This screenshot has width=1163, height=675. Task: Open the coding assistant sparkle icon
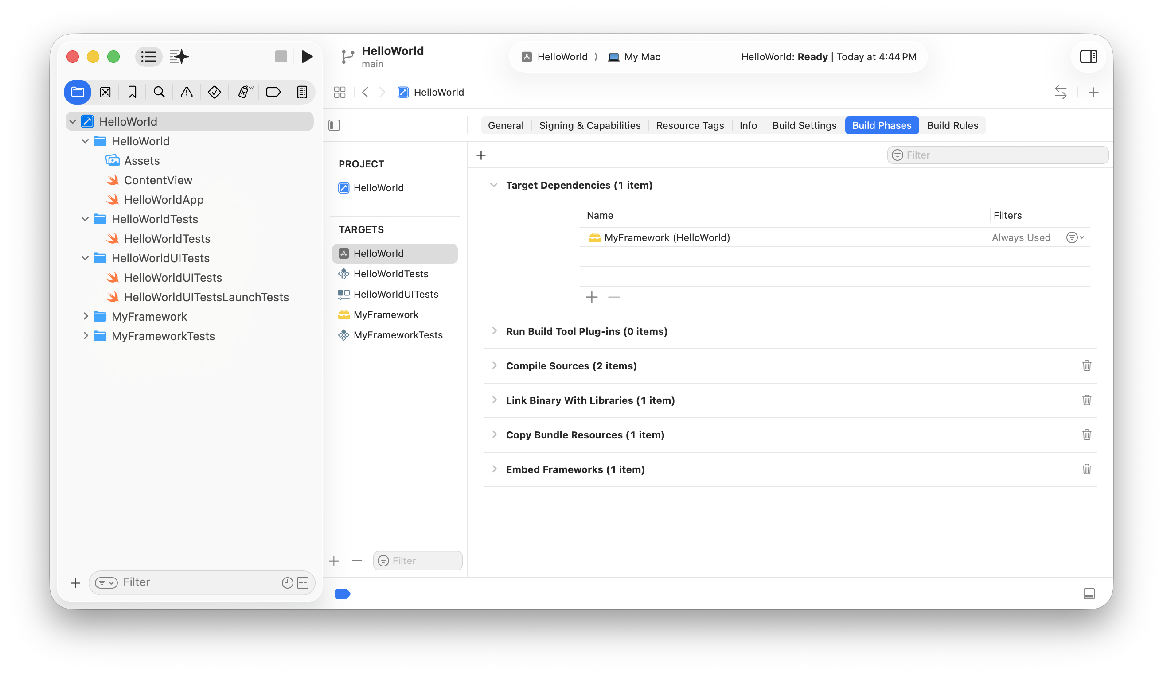click(180, 57)
